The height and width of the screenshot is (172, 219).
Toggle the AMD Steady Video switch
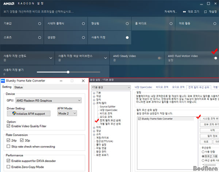coord(160,58)
